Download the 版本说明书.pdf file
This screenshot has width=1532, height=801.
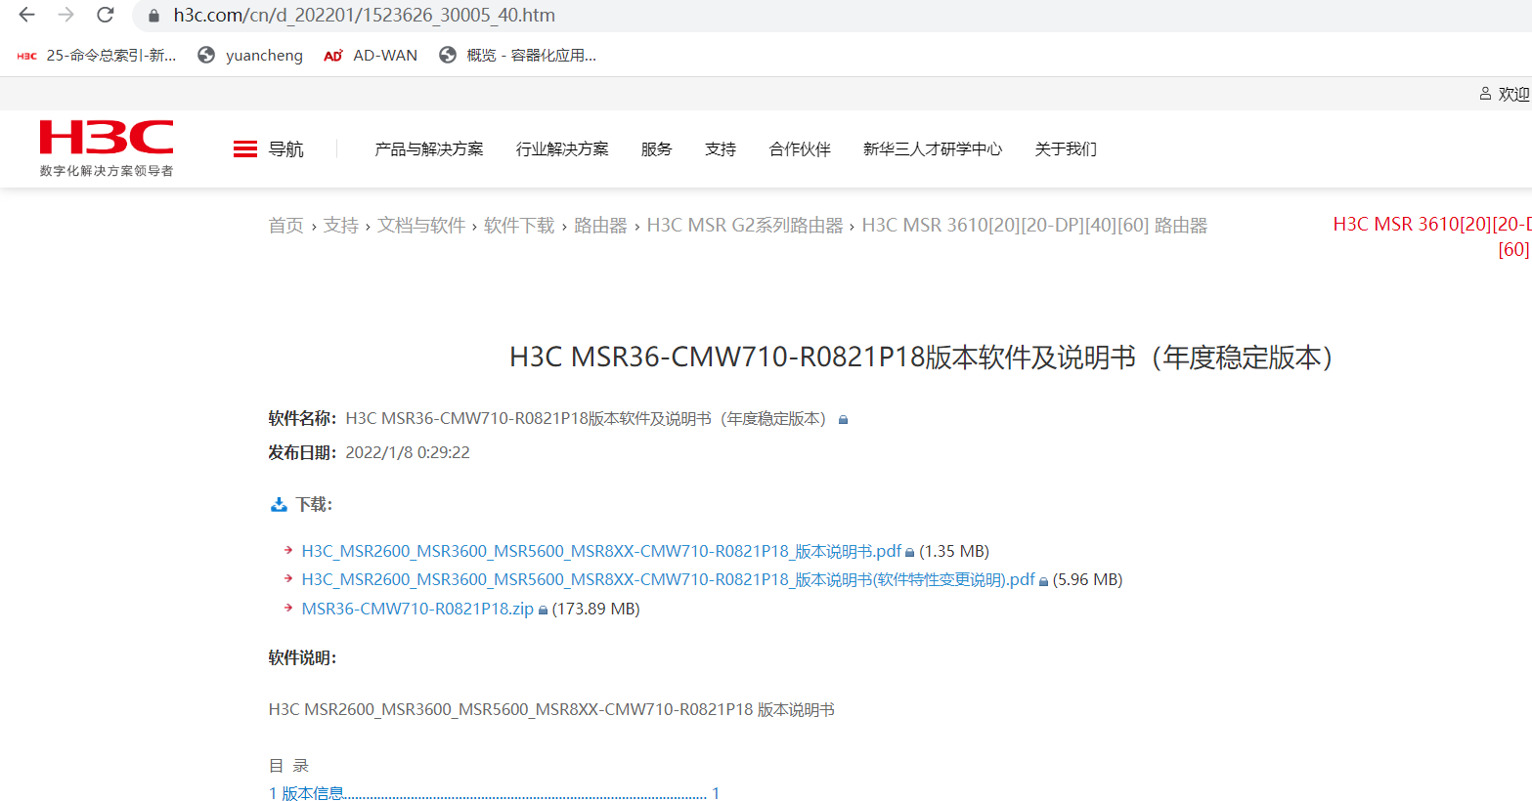tap(601, 551)
